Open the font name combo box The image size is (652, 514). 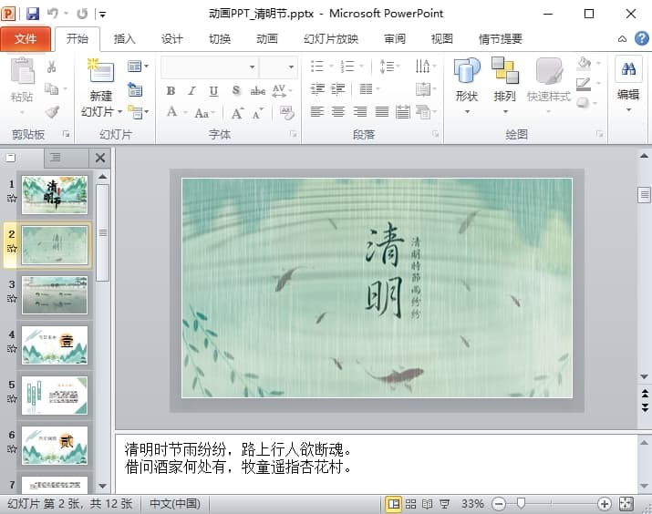pyautogui.click(x=209, y=67)
